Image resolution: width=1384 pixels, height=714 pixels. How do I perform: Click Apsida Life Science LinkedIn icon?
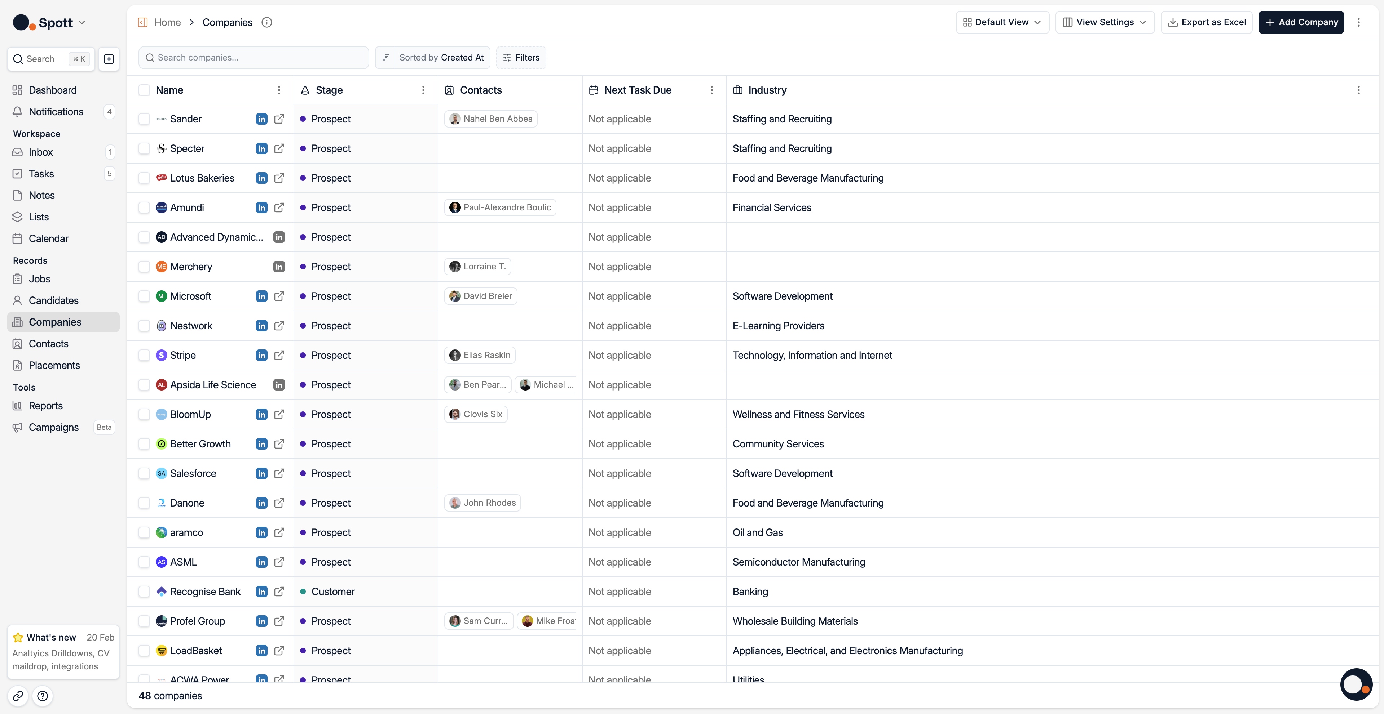pyautogui.click(x=279, y=385)
